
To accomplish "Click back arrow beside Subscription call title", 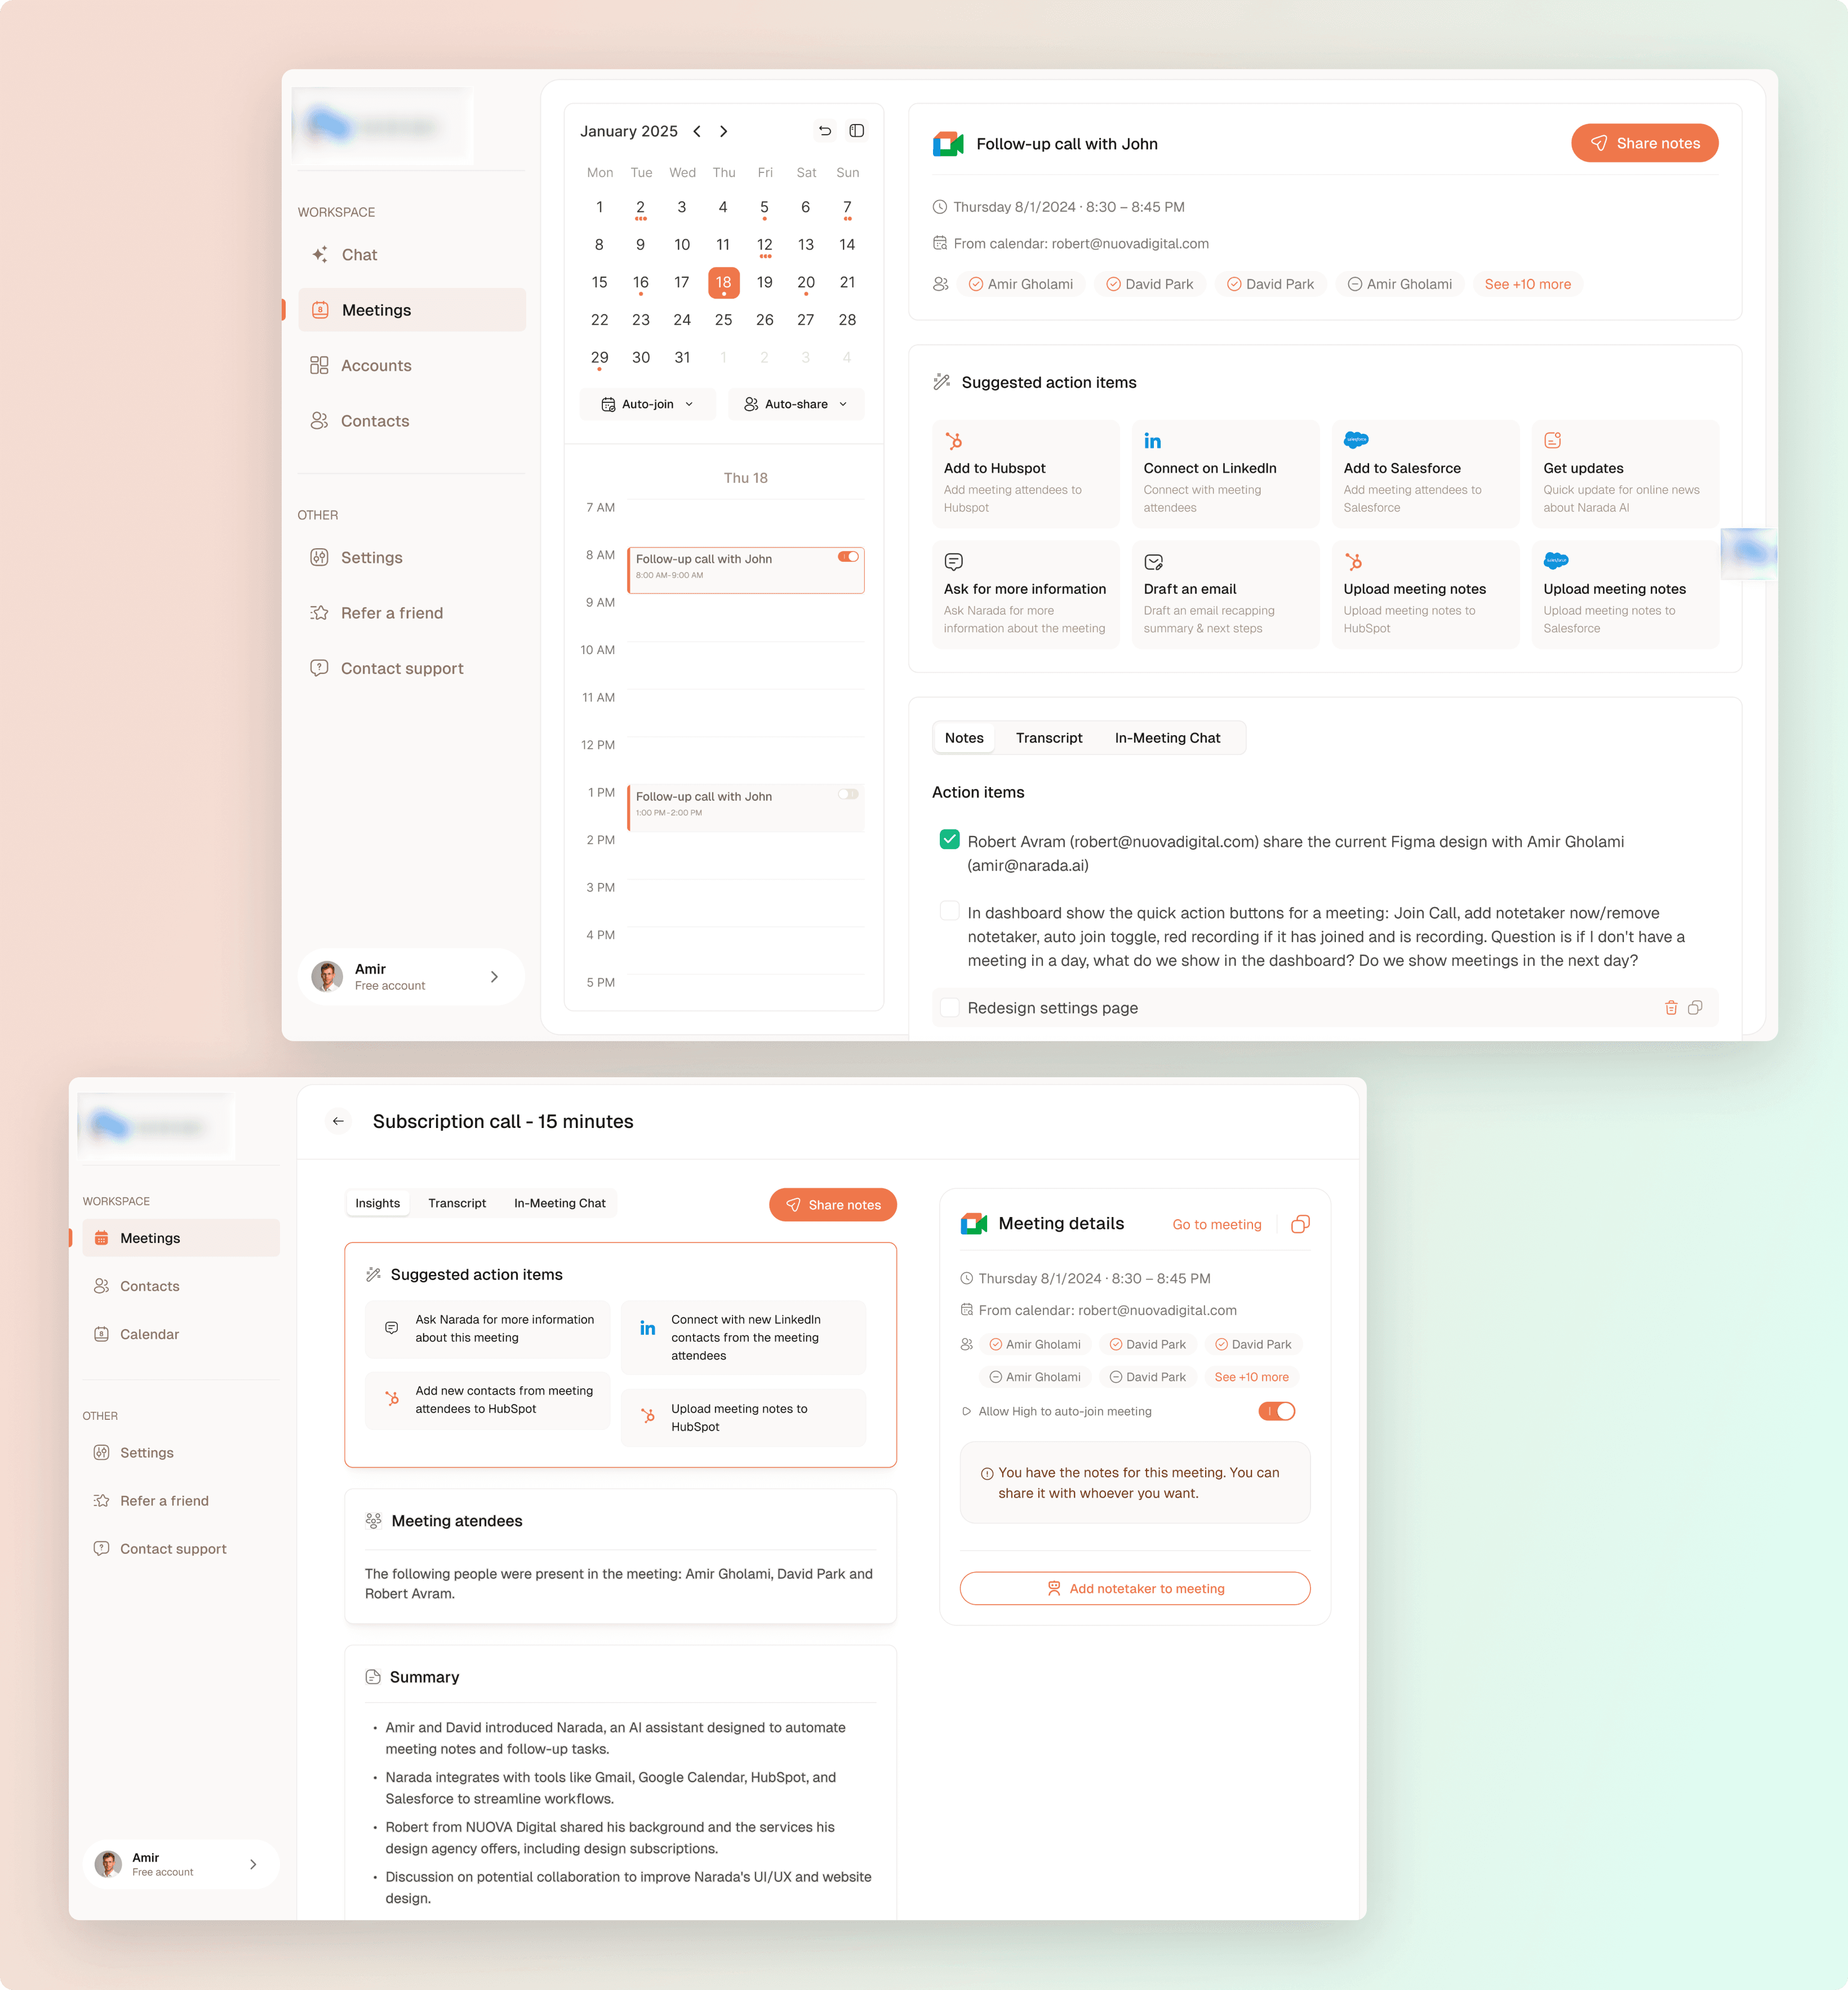I will 338,1121.
